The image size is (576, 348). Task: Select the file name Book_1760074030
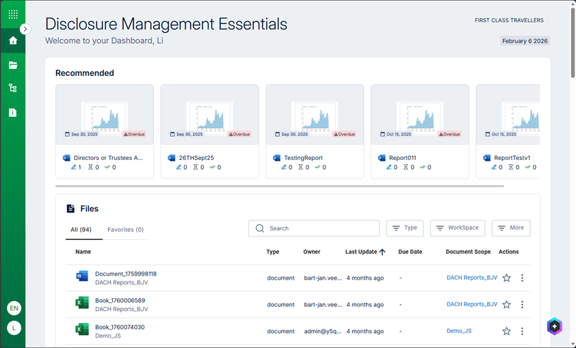(x=120, y=327)
